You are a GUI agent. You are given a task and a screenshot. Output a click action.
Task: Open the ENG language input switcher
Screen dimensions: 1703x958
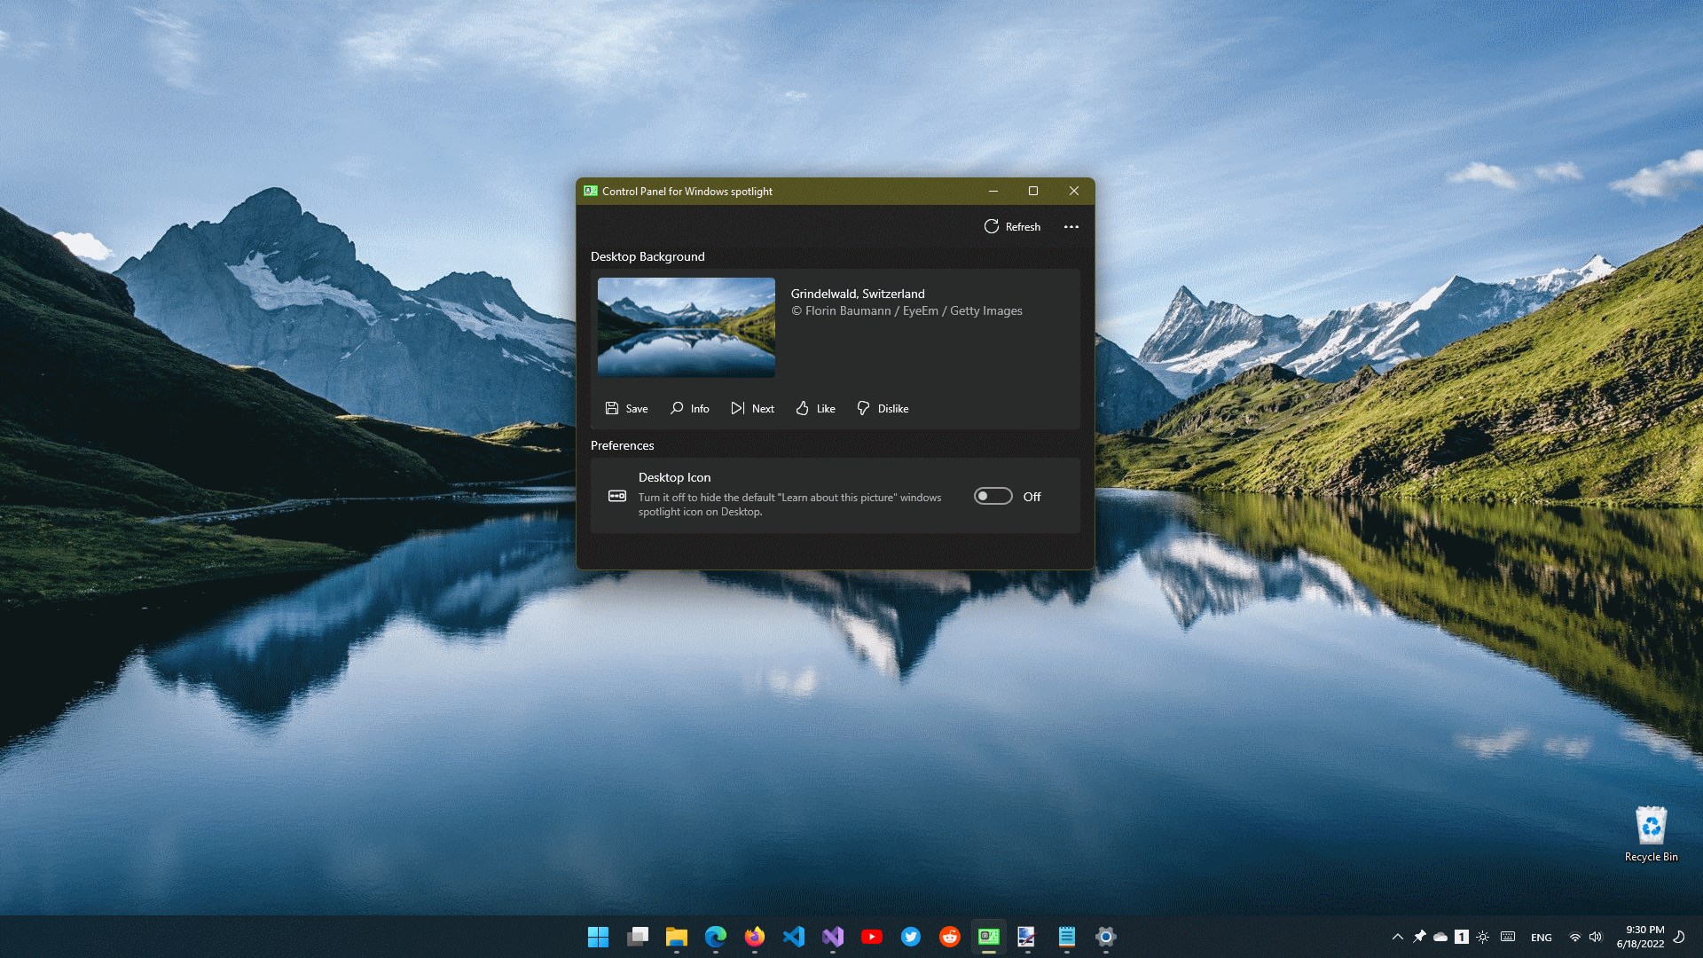pyautogui.click(x=1541, y=937)
